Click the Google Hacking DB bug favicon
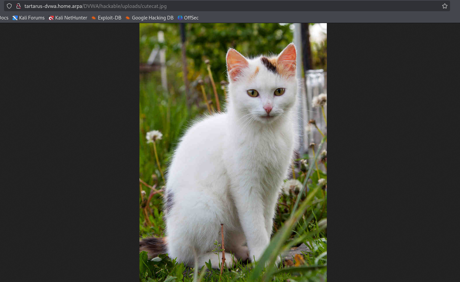This screenshot has height=282, width=460. click(x=128, y=18)
